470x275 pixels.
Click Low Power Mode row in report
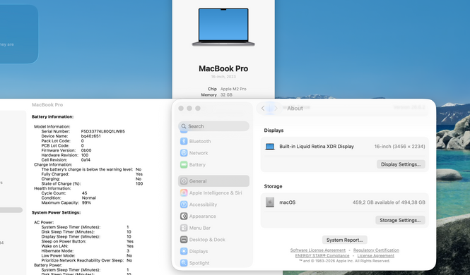tap(87, 255)
